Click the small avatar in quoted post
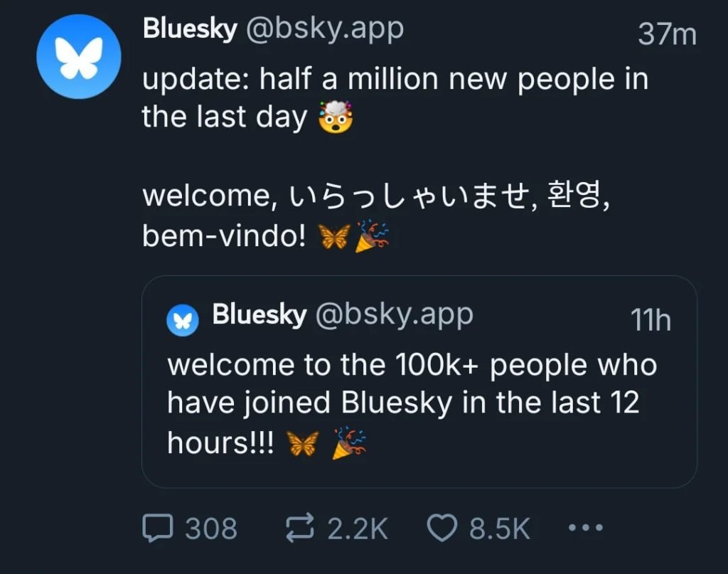The height and width of the screenshot is (574, 728). pos(181,319)
